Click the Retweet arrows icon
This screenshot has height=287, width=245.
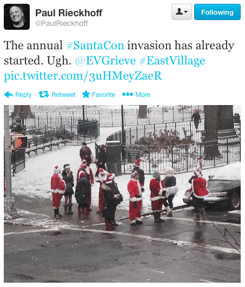pos(44,94)
